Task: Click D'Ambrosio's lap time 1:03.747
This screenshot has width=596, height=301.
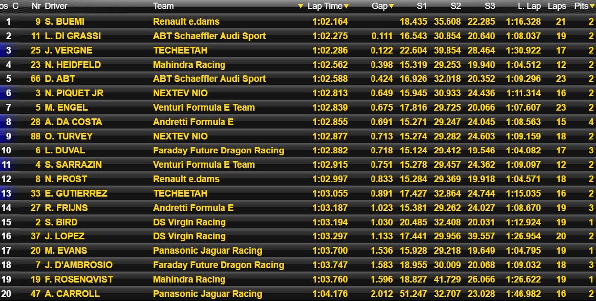Action: (330, 265)
